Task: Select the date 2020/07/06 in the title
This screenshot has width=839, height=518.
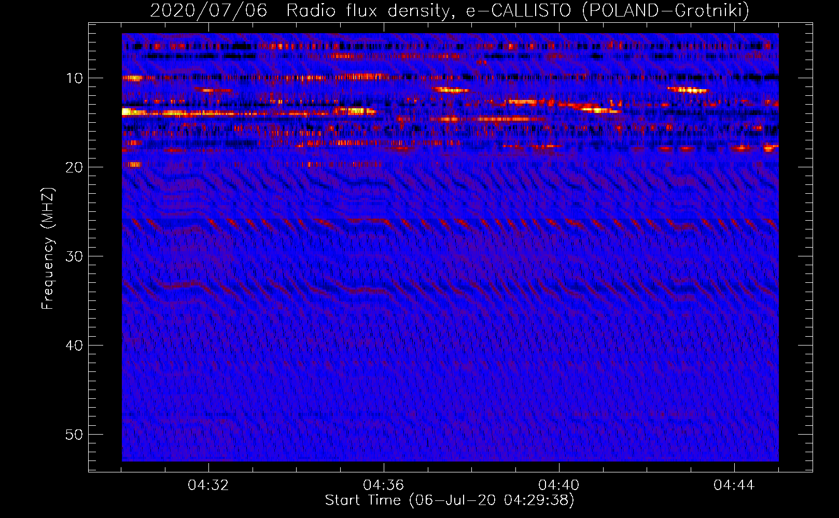Action: tap(208, 11)
